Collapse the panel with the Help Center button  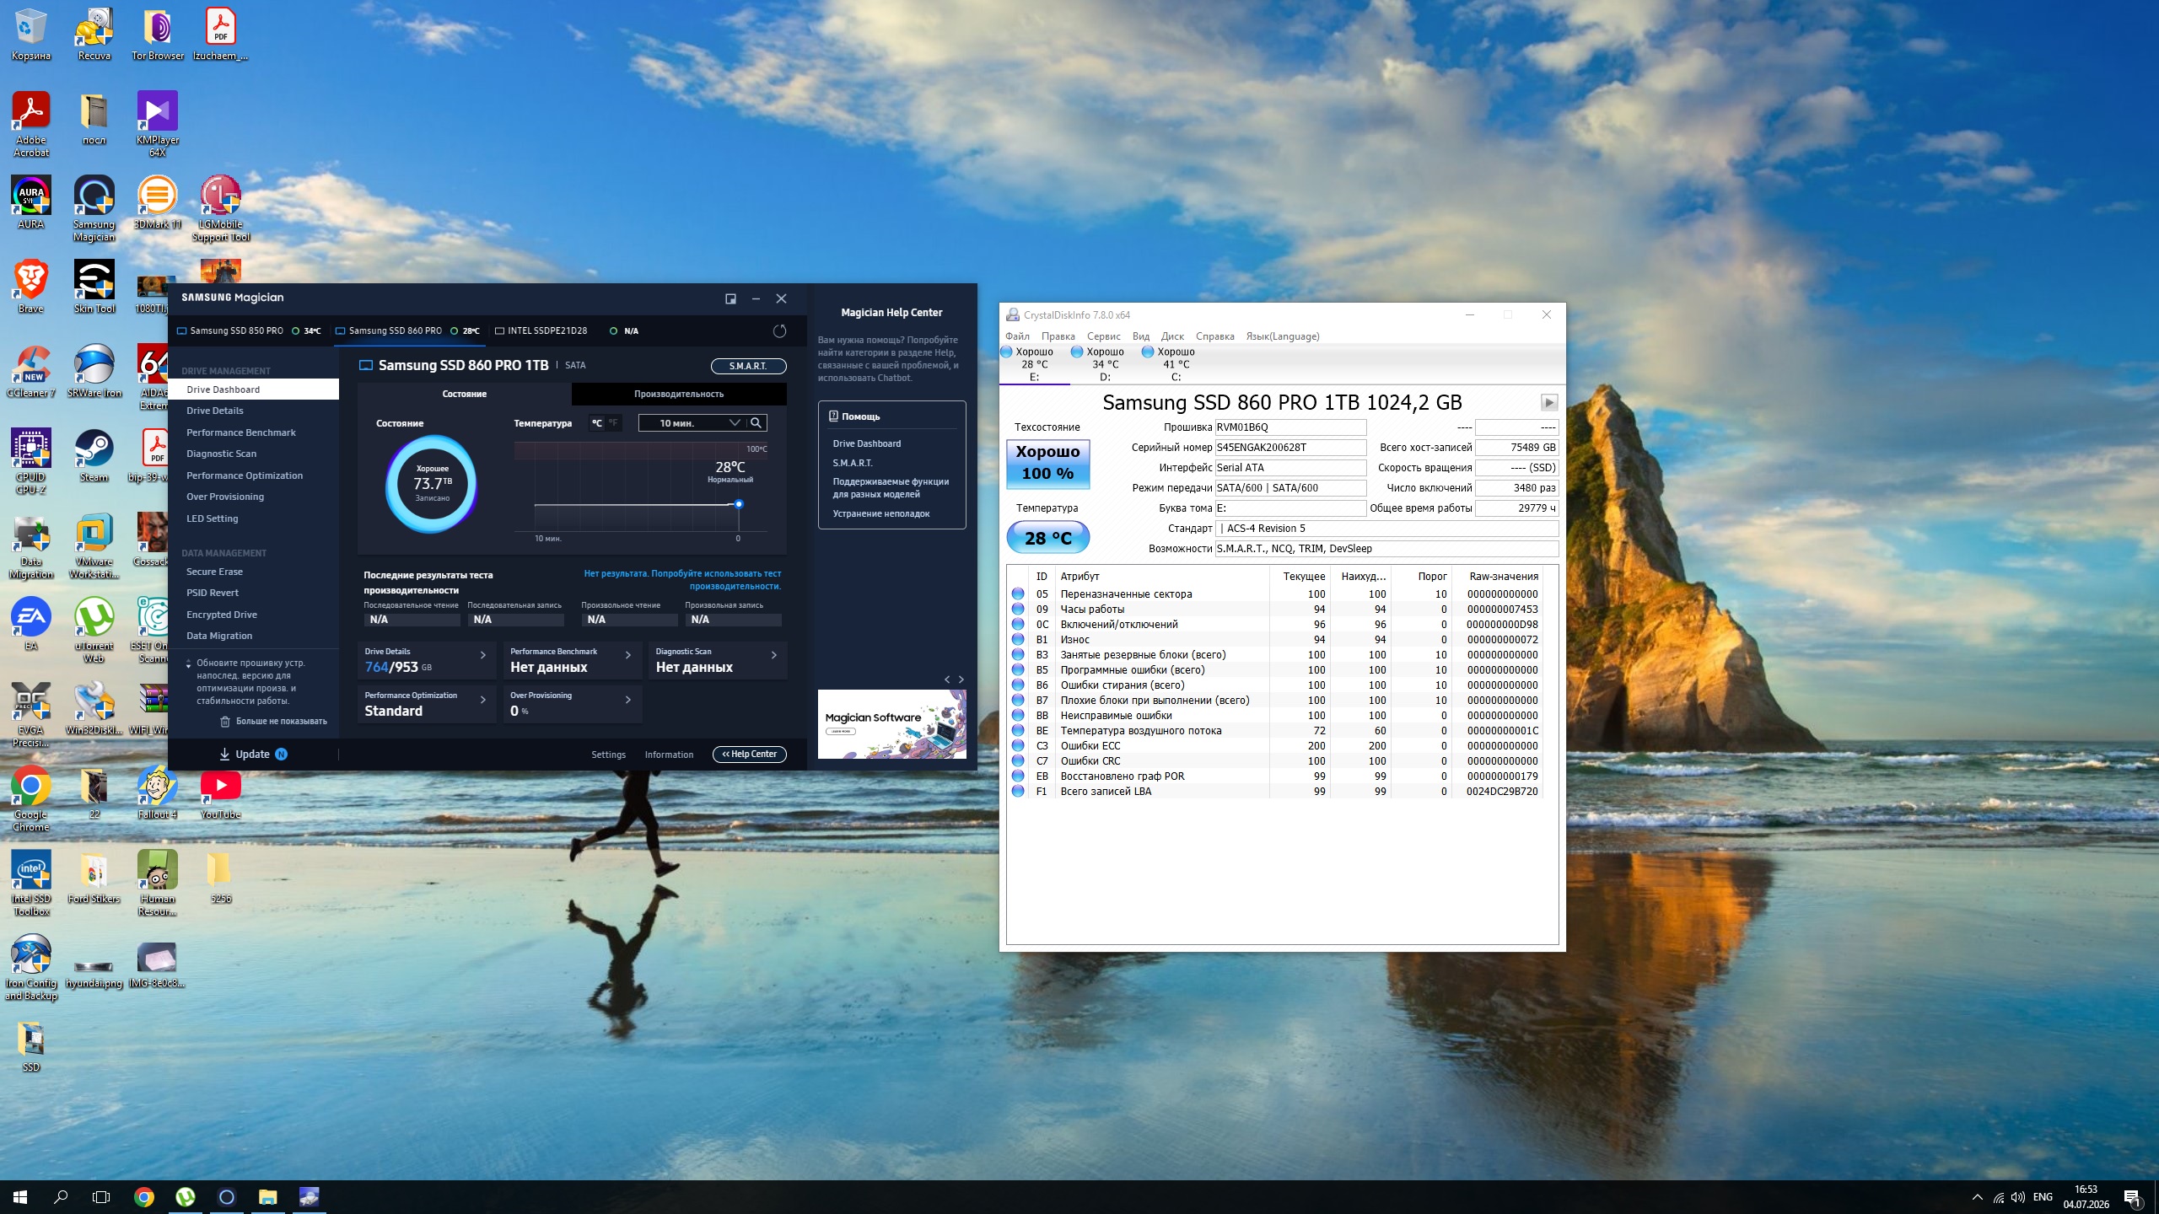[x=749, y=755]
